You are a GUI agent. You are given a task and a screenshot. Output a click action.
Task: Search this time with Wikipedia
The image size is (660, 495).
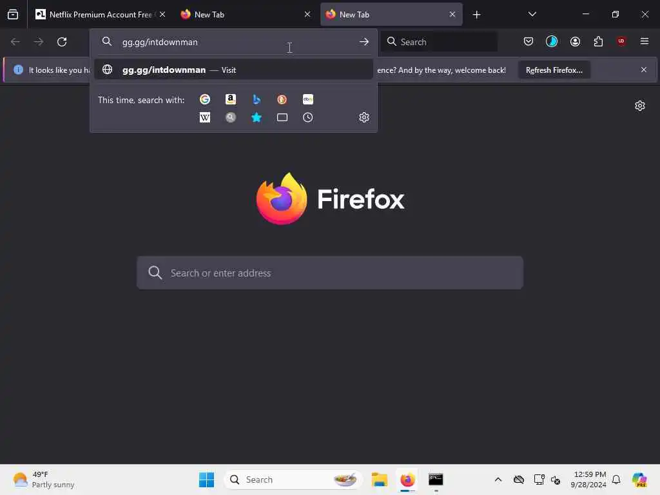(x=205, y=117)
